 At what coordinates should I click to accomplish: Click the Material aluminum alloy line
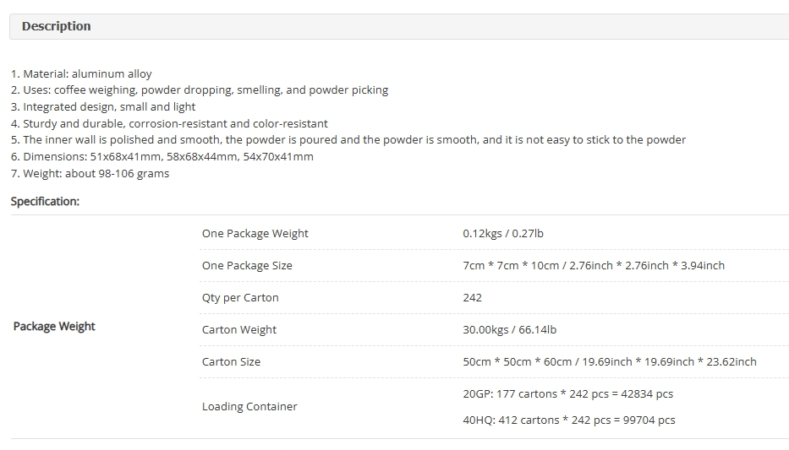pos(81,73)
